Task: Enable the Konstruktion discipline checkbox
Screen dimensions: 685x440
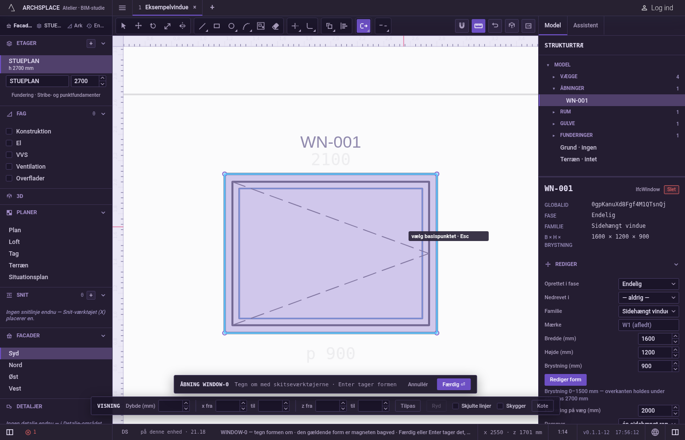Action: pos(9,131)
